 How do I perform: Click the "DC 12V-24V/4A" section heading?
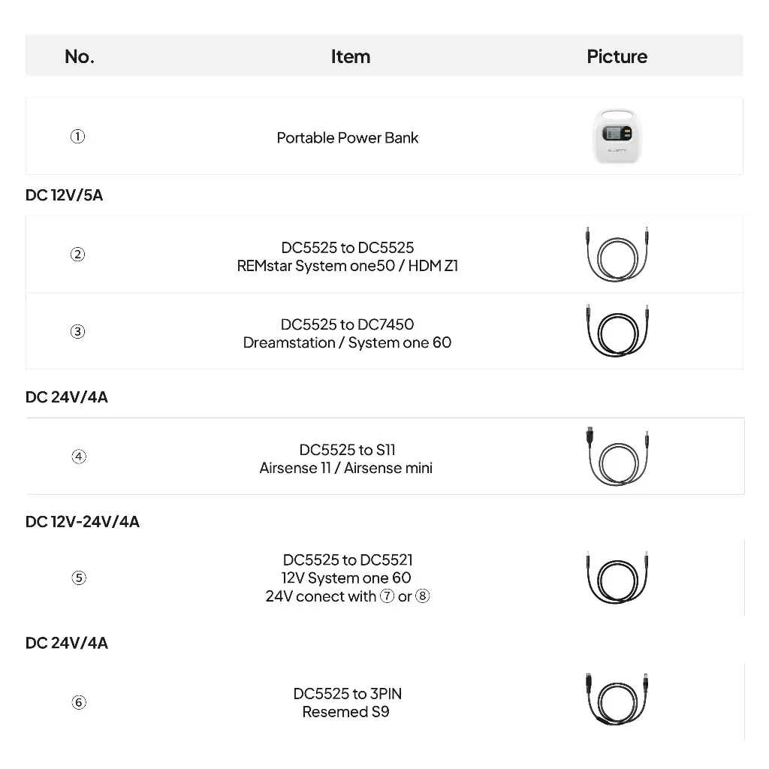(83, 522)
